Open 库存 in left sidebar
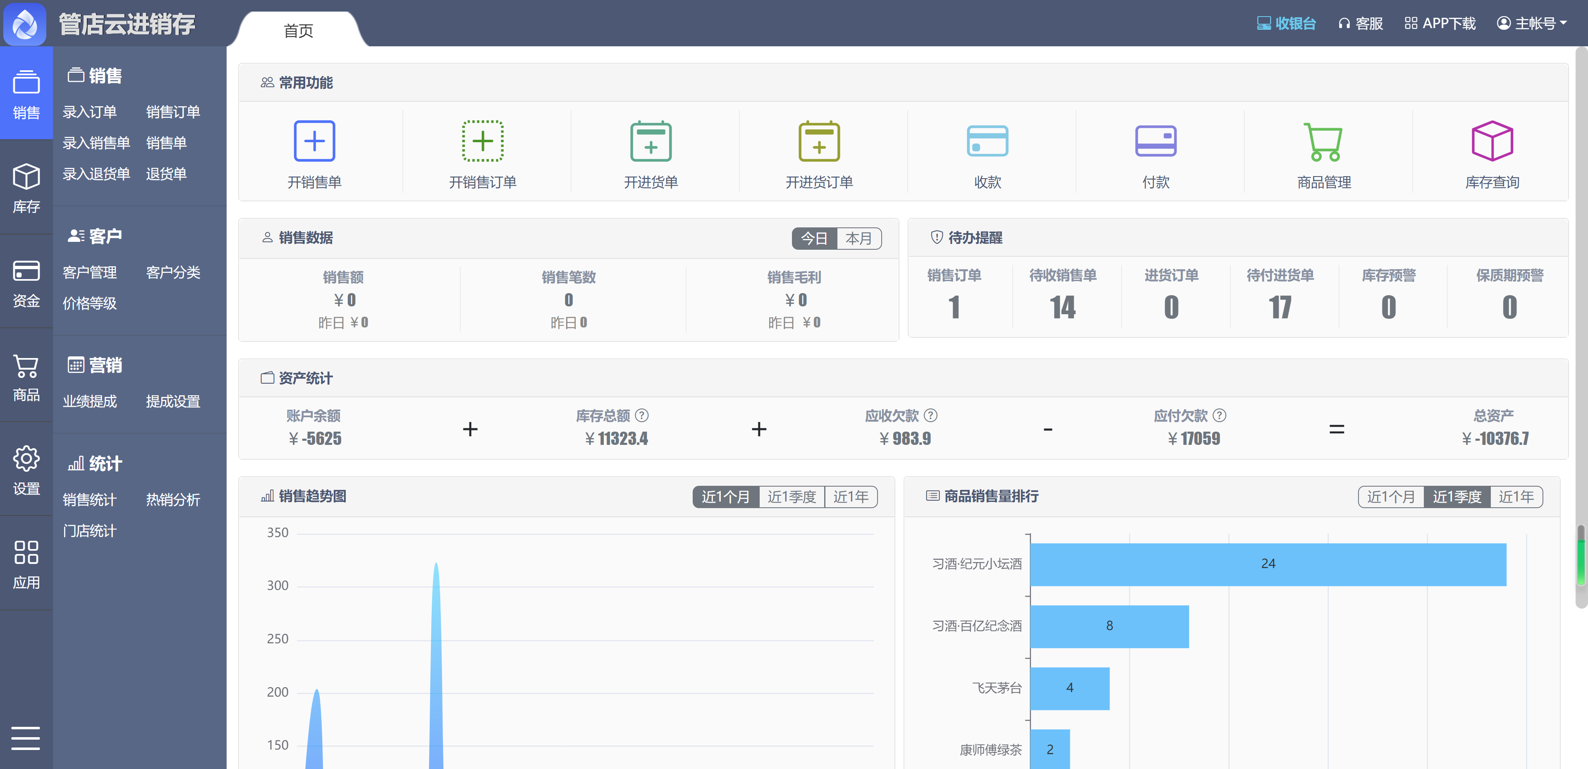 [x=26, y=188]
